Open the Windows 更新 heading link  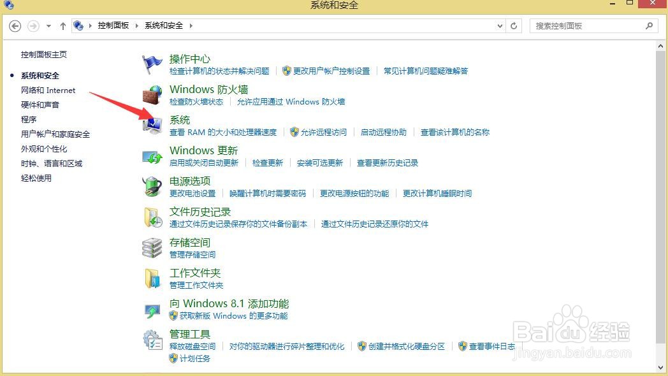tap(203, 151)
